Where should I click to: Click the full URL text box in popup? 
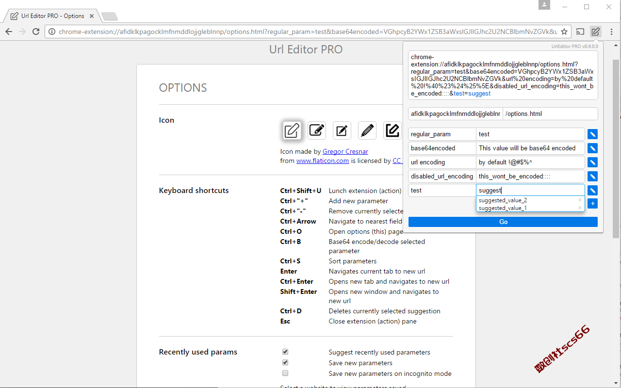coord(503,75)
